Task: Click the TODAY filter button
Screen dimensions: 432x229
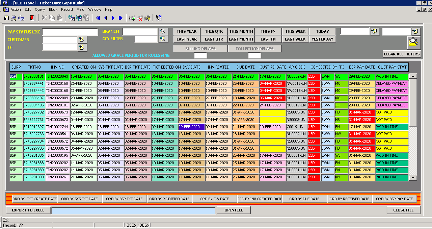Action: (322, 31)
